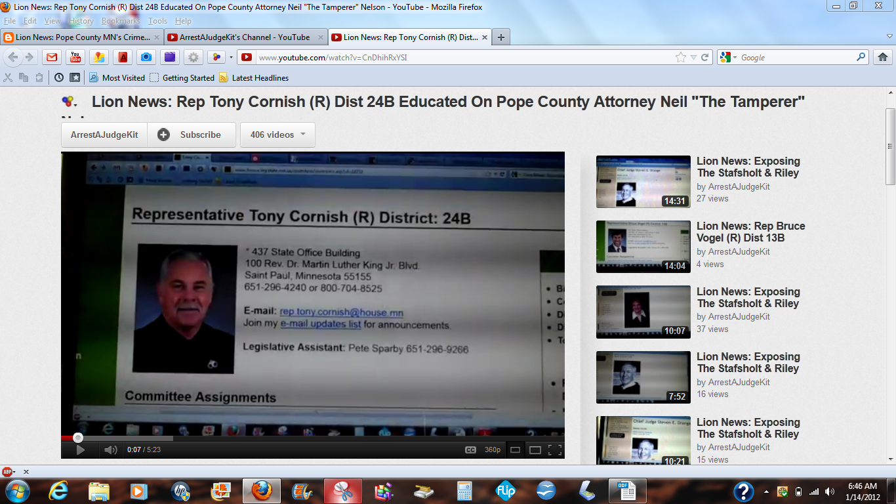Click the ArrestAJudgeKit channel button
This screenshot has height=504, width=896.
104,135
